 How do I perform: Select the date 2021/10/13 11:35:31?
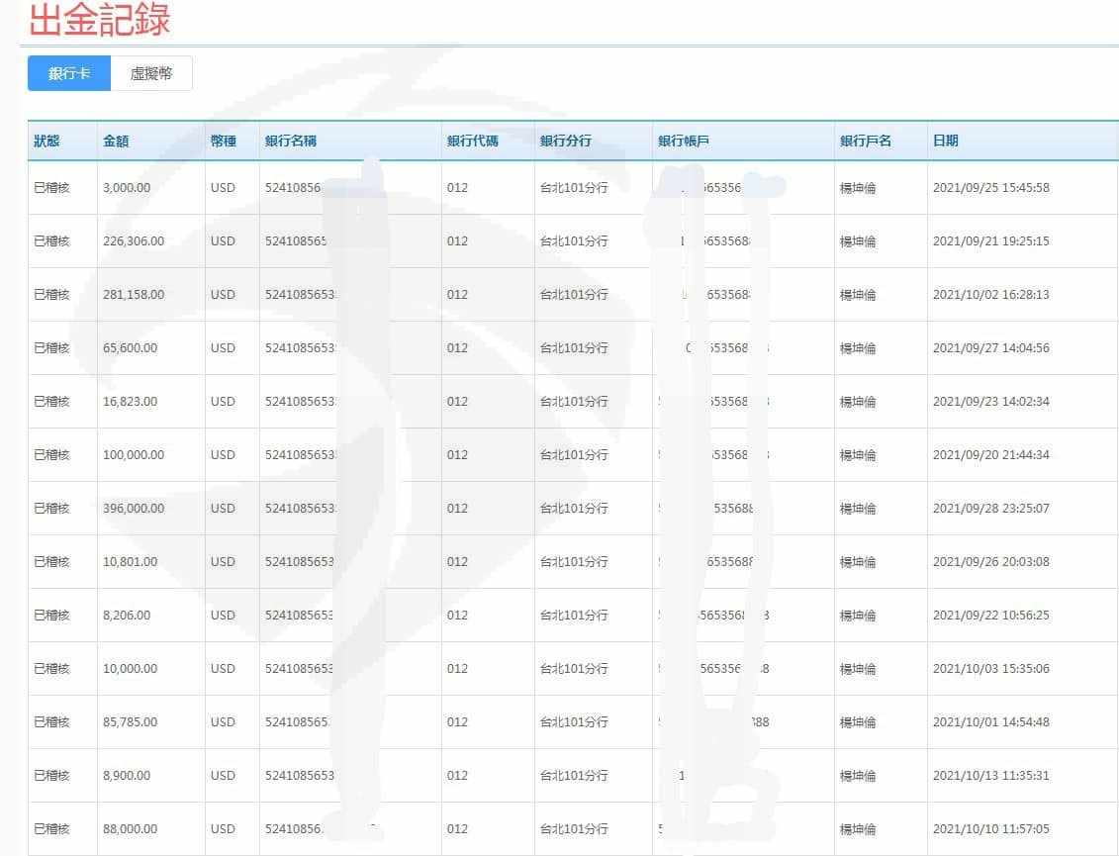click(x=990, y=776)
